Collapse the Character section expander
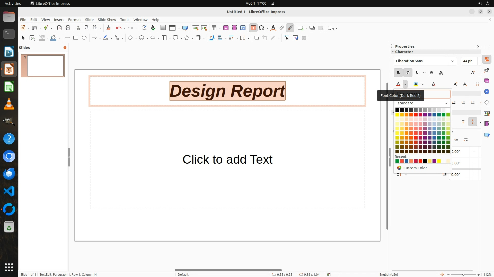The height and width of the screenshot is (277, 494). click(x=393, y=52)
